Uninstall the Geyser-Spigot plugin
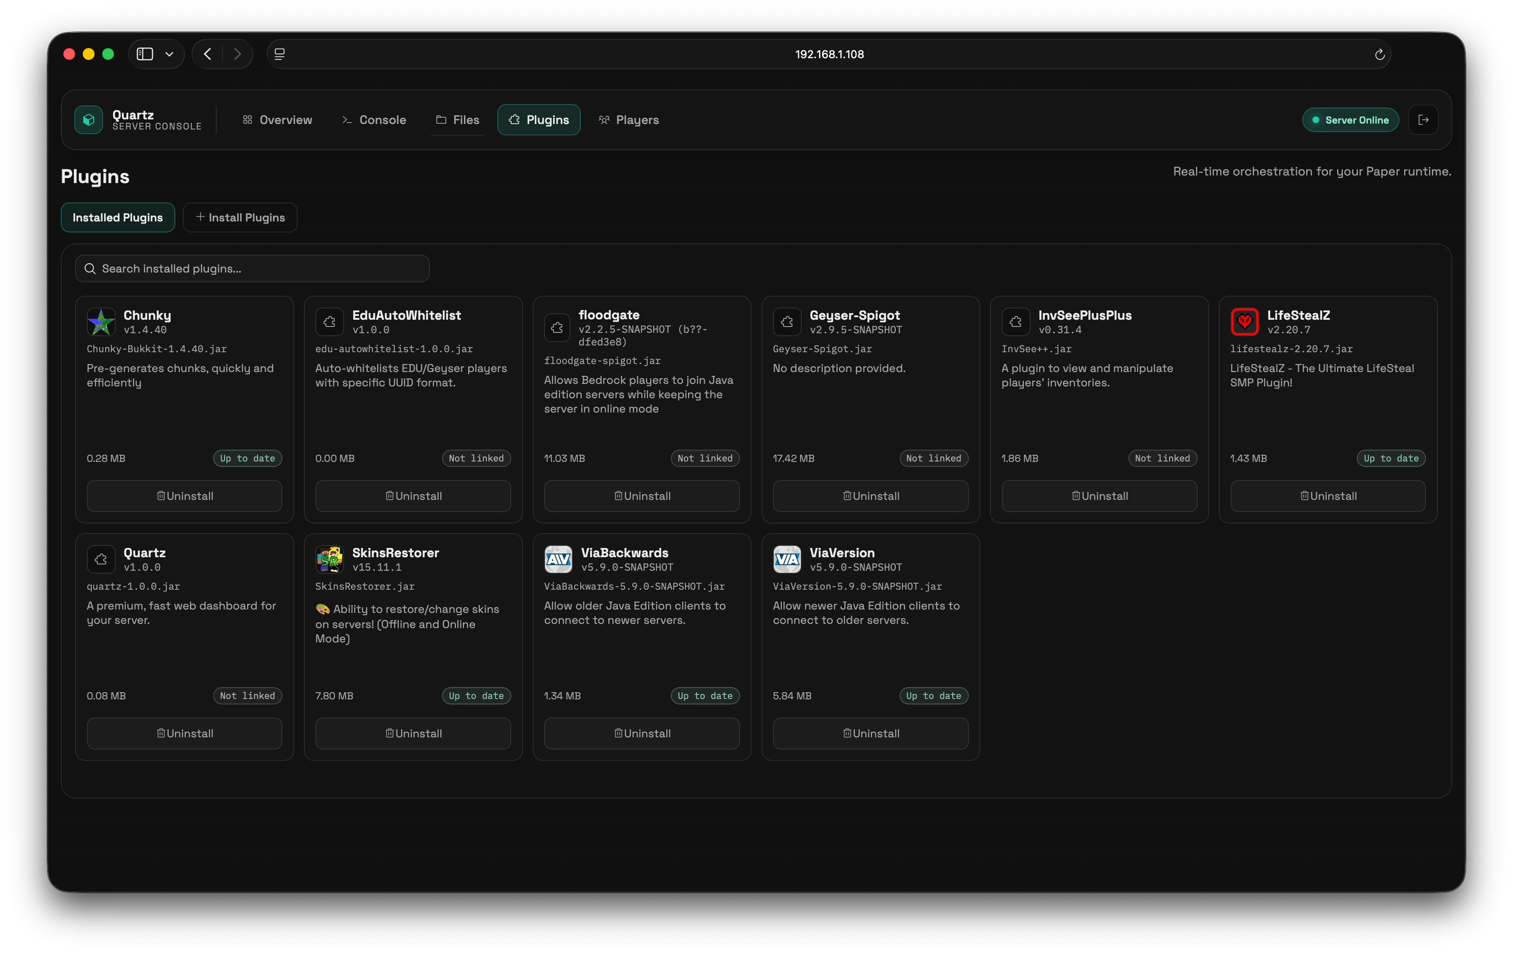Viewport: 1513px width, 955px height. click(870, 496)
